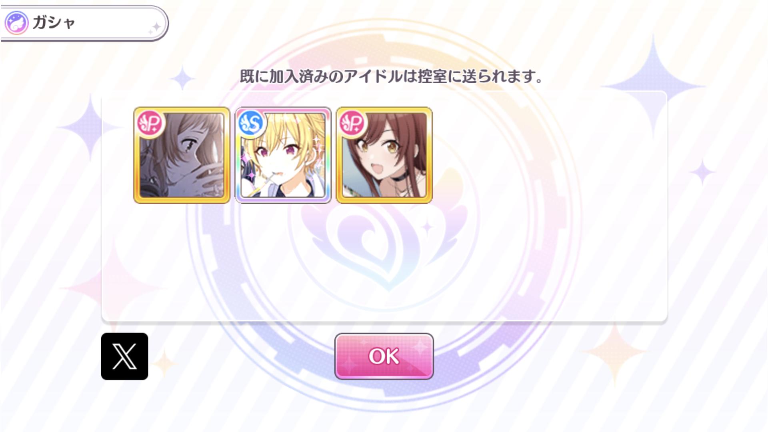The height and width of the screenshot is (432, 768).
Task: Tap the large orange star at the bottom right
Action: click(x=614, y=351)
